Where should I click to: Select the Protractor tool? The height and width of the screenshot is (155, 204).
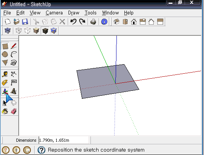point(5,83)
